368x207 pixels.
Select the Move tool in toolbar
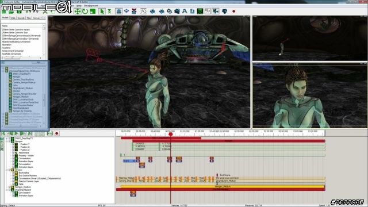tap(78, 11)
